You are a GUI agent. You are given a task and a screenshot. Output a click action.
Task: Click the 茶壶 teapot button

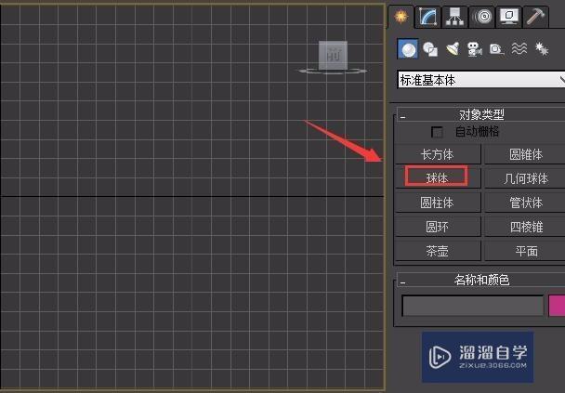coord(438,251)
